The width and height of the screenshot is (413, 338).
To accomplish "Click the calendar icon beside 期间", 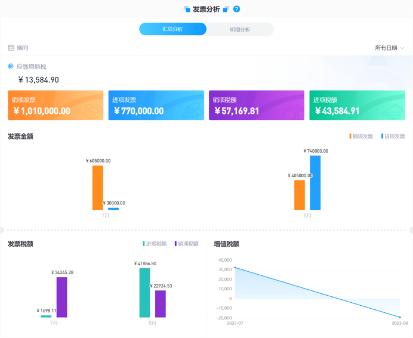I will (11, 48).
